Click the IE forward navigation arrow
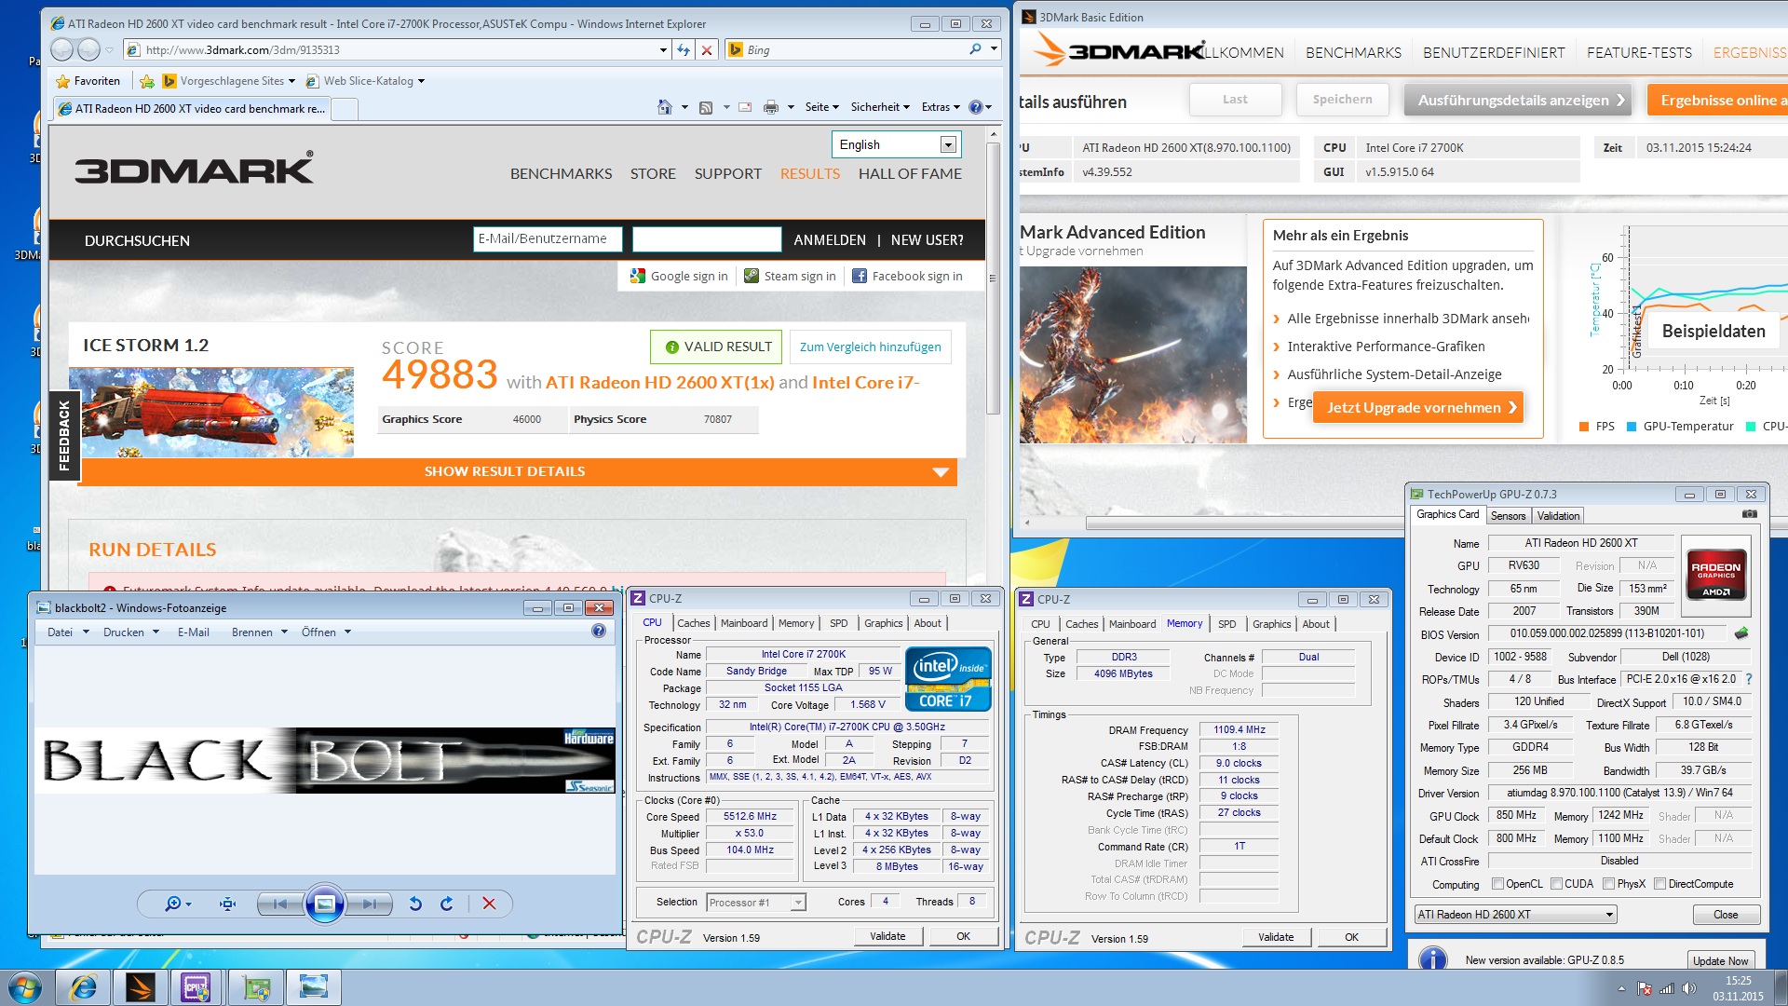 (x=89, y=50)
